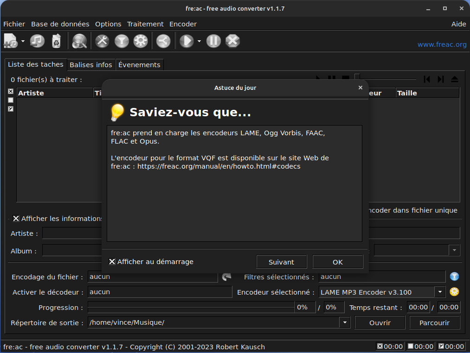Click the gear configure encoder toolbar icon
This screenshot has width=470, height=353.
pos(140,41)
